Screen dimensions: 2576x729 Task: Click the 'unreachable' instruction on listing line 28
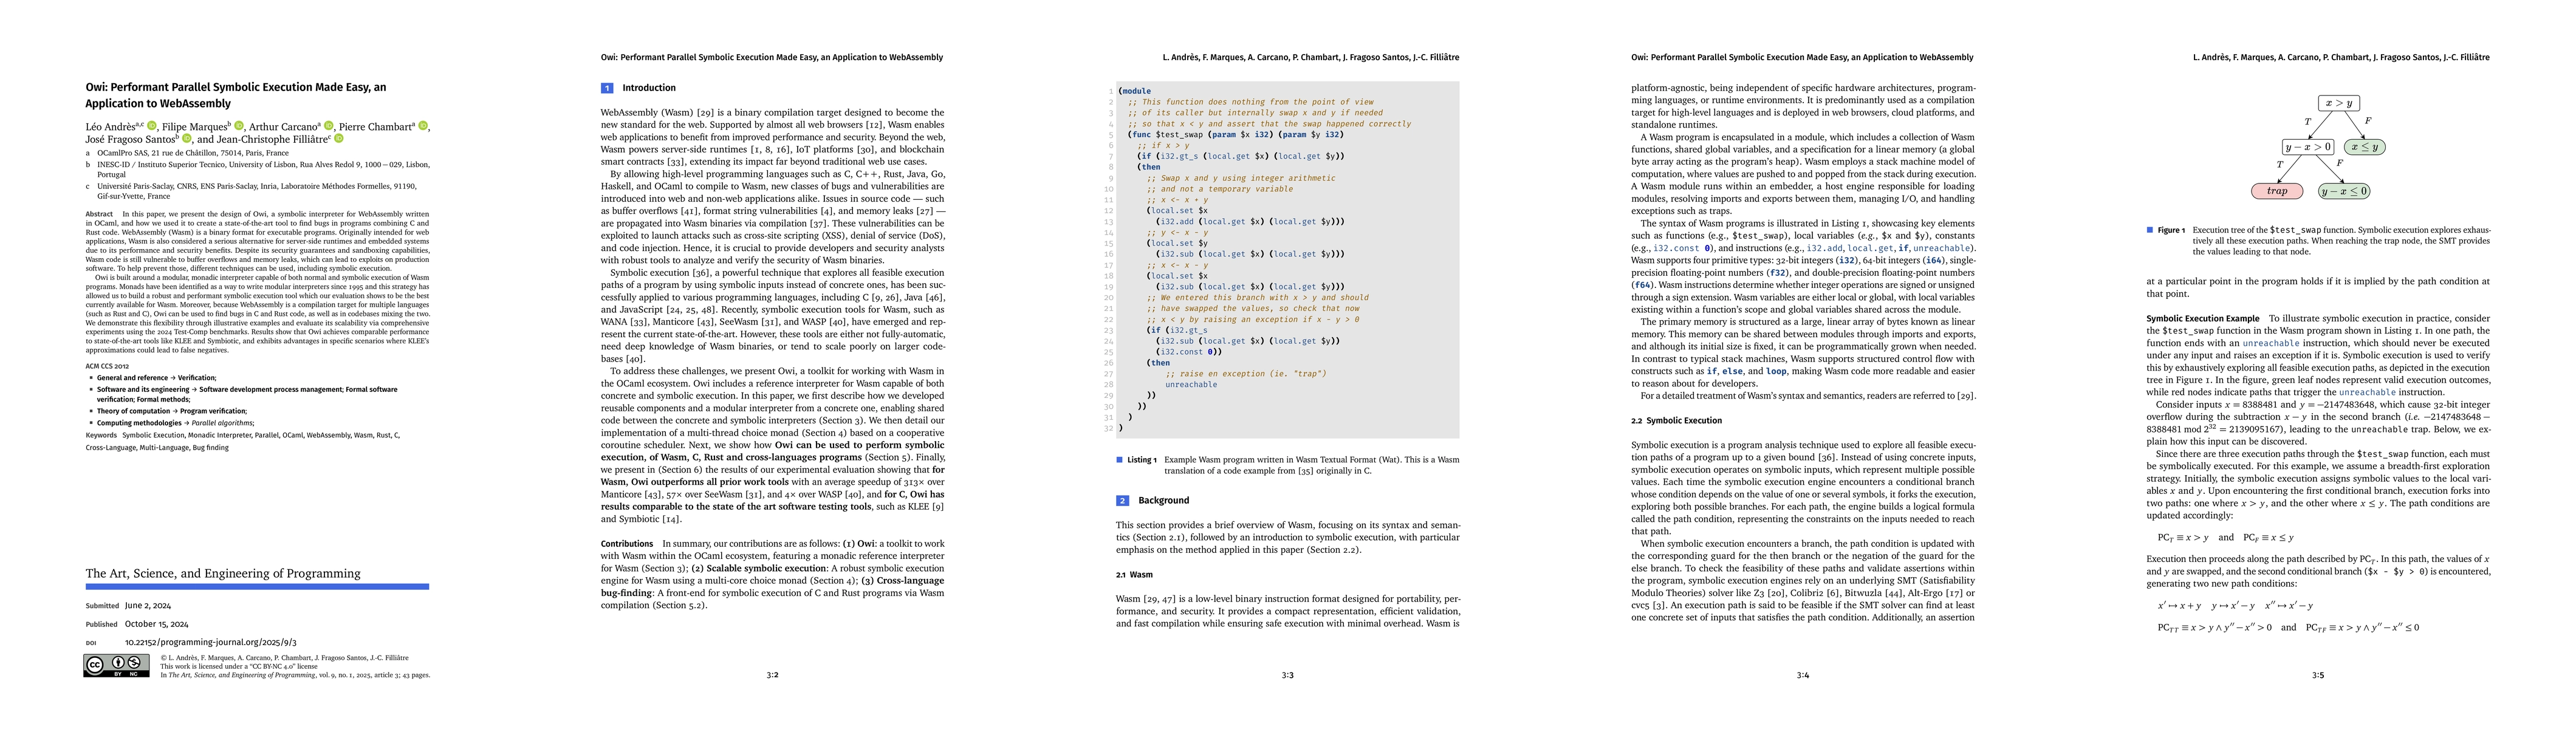point(1191,385)
